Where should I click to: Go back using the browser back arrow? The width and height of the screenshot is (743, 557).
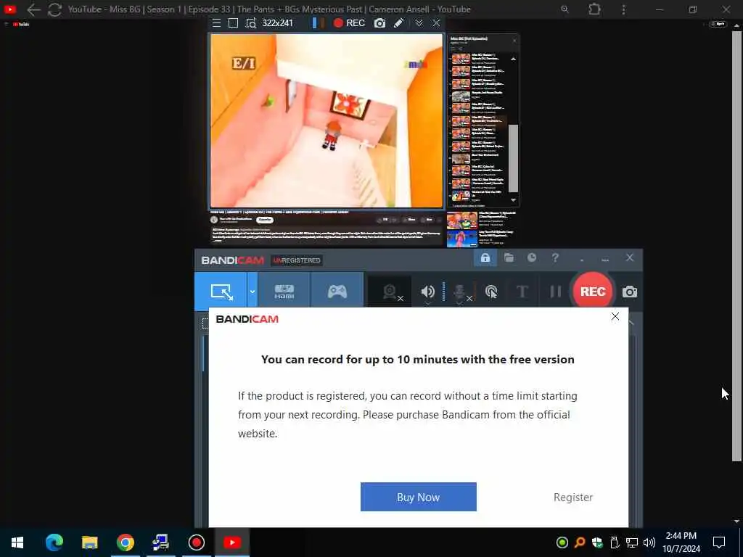(x=33, y=9)
